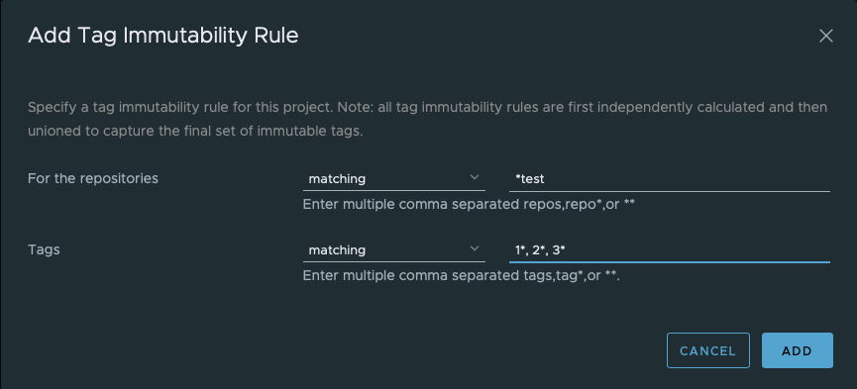Click the Tags field label
Viewport: 857px width, 389px height.
(x=44, y=250)
